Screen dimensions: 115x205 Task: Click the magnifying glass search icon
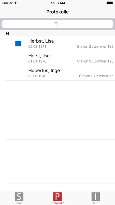click(x=56, y=24)
